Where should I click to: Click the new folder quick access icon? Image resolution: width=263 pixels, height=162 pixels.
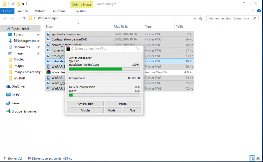click(x=18, y=4)
